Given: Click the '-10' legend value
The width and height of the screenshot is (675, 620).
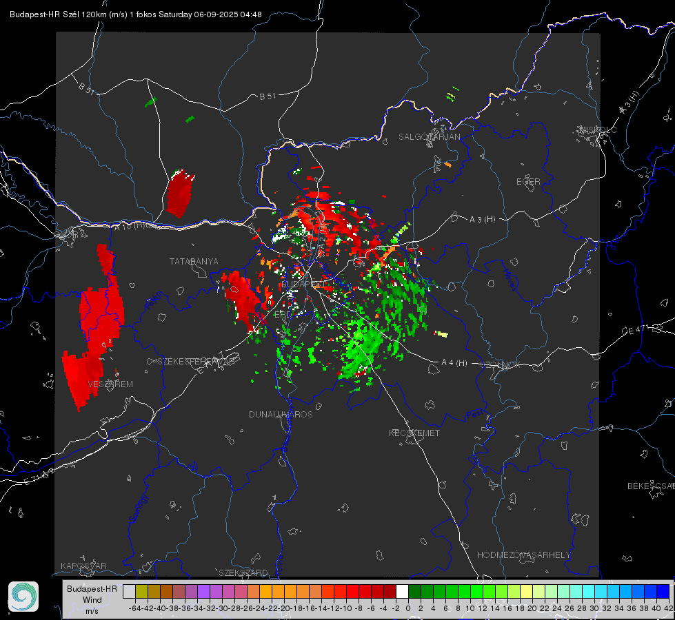Looking at the screenshot, I should pyautogui.click(x=346, y=608).
